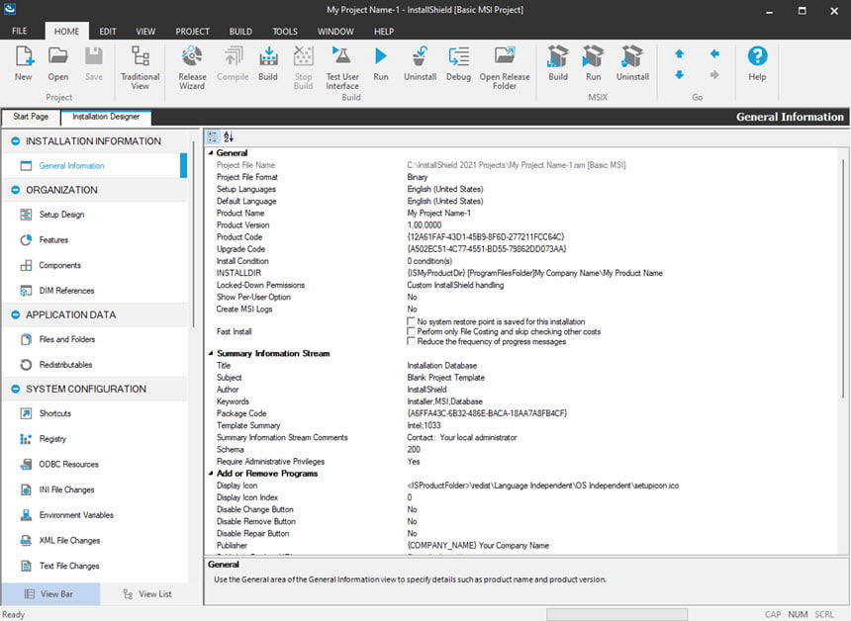This screenshot has width=851, height=621.
Task: Switch property grid to categorized view
Action: point(214,137)
